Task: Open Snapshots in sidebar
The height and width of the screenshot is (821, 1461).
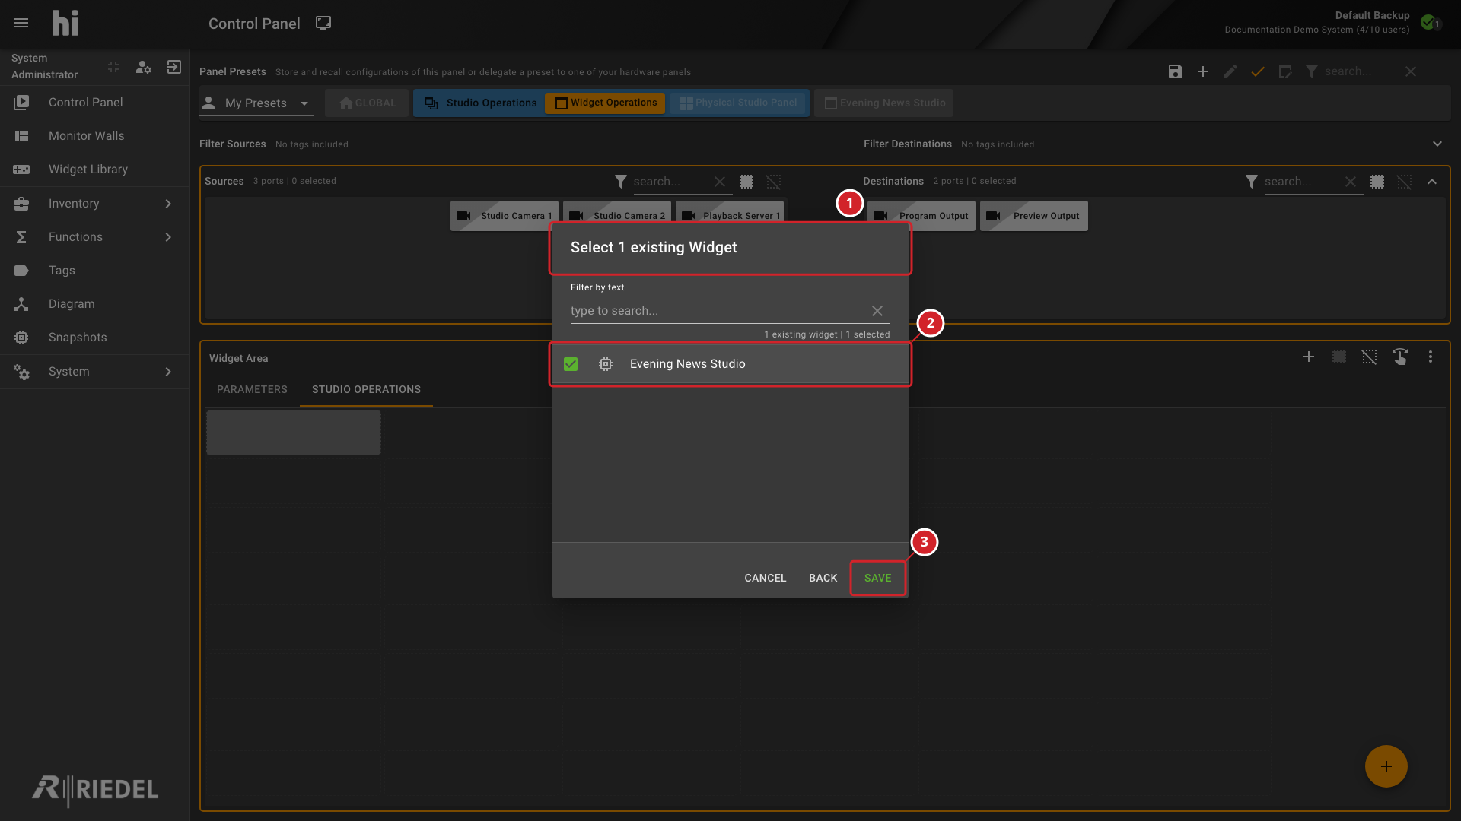Action: 94,338
